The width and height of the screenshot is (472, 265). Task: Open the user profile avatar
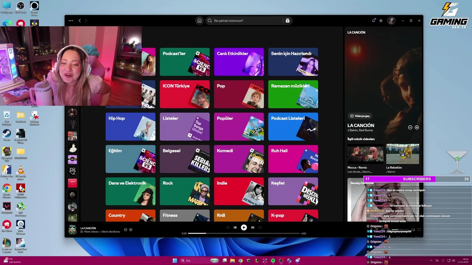(391, 21)
